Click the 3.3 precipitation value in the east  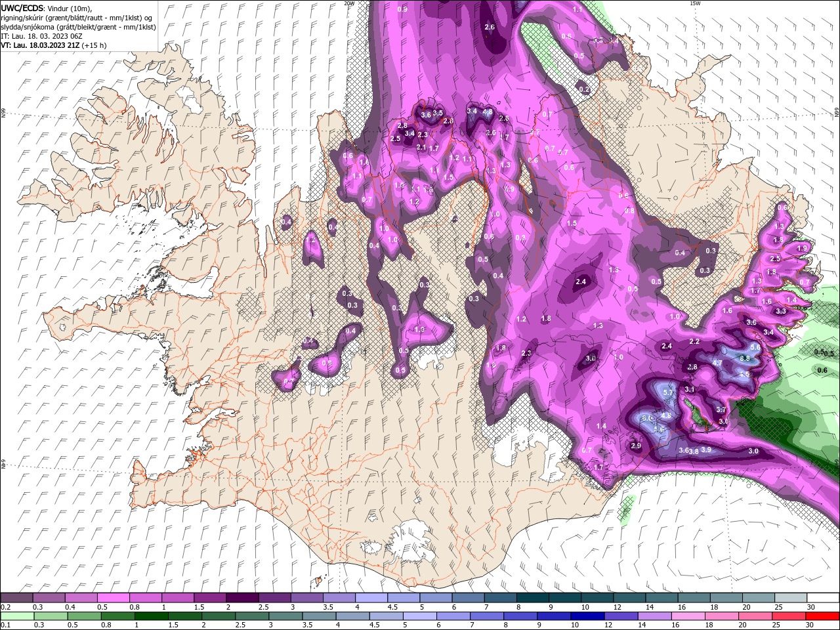point(781,312)
